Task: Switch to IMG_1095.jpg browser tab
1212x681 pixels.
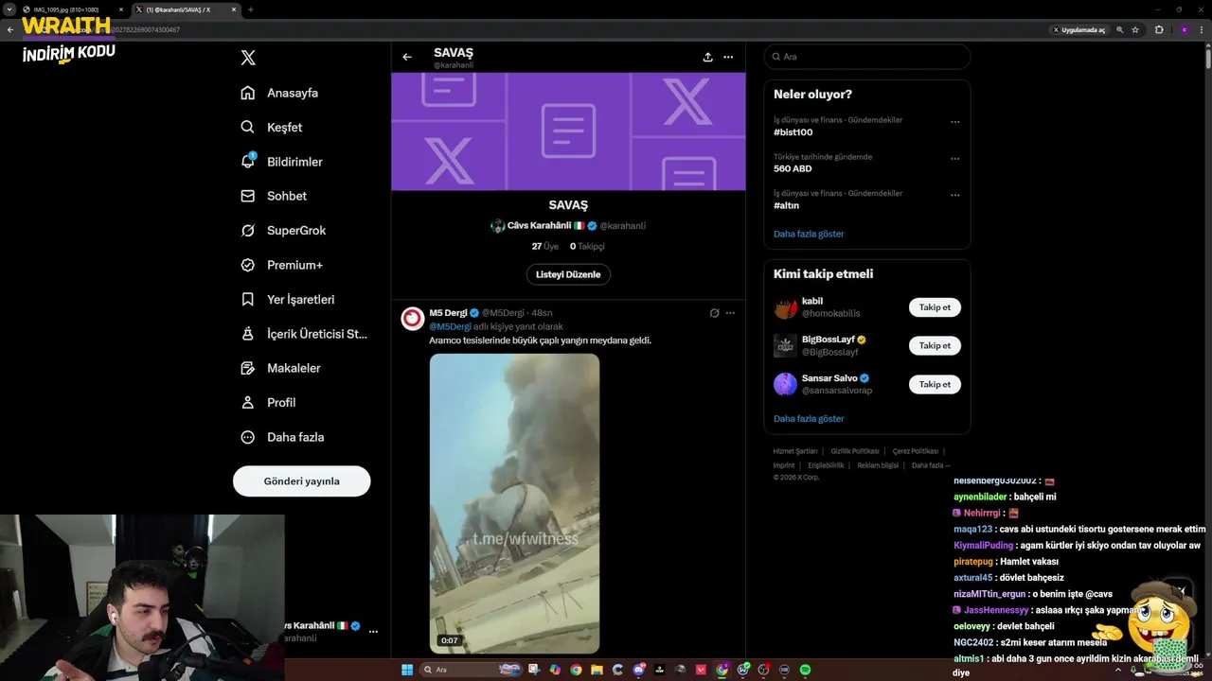Action: [74, 9]
